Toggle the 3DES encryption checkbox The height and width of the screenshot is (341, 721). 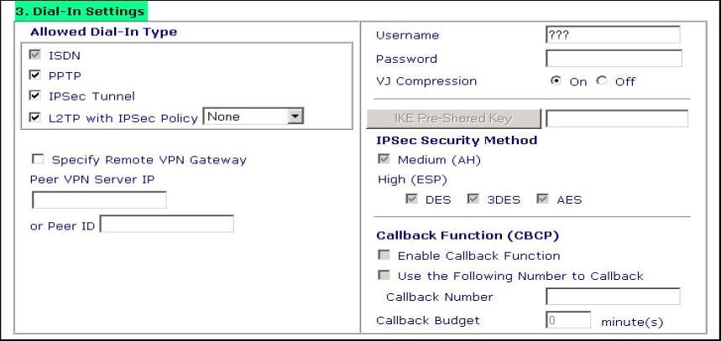pos(473,199)
